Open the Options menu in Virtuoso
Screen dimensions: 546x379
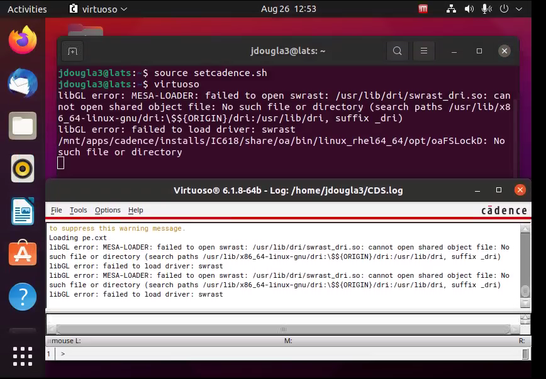[x=108, y=210]
